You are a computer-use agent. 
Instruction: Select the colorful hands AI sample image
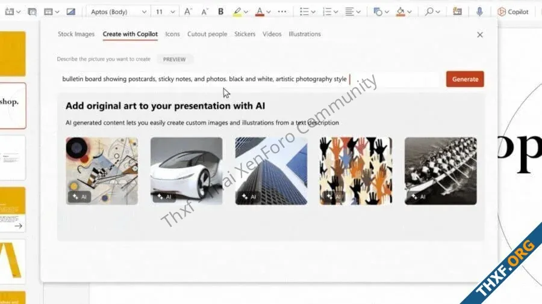pos(356,171)
